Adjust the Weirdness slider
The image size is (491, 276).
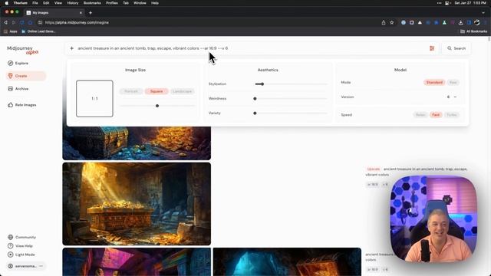pos(291,99)
